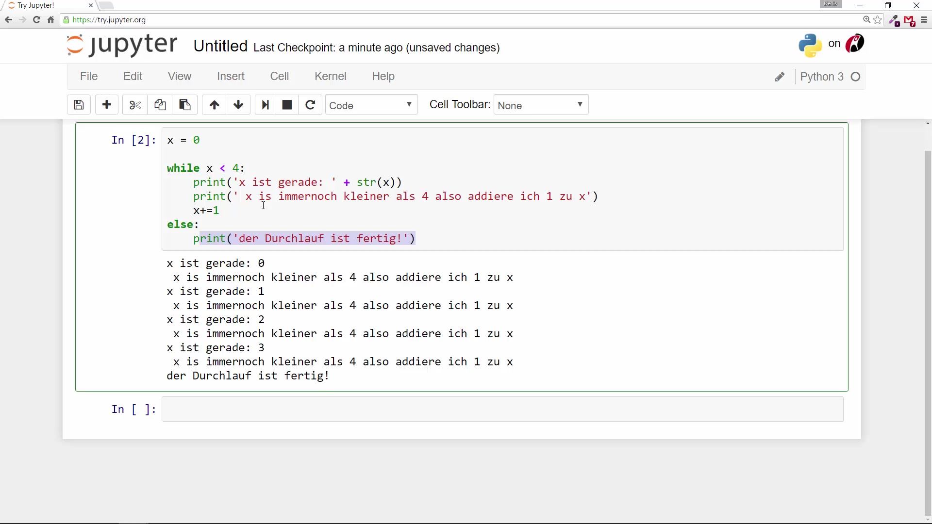This screenshot has height=524, width=932.
Task: Expand the Cell Toolbar None dropdown
Action: pyautogui.click(x=541, y=105)
